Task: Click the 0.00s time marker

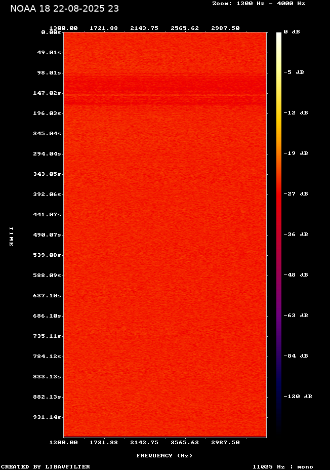Action: point(51,32)
